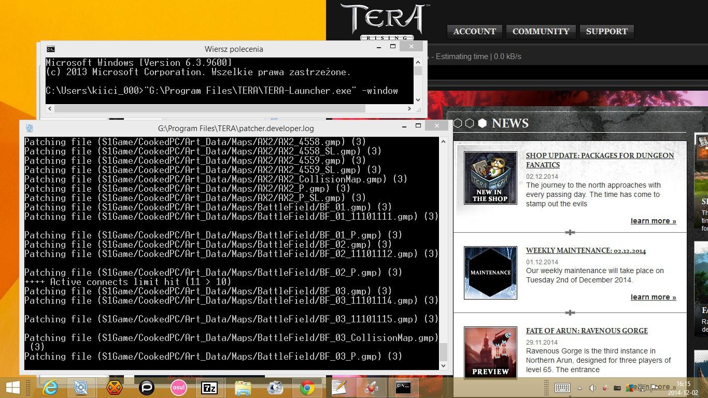Open the Maintenance hexagon thumbnail
This screenshot has width=708, height=398.
click(x=490, y=273)
